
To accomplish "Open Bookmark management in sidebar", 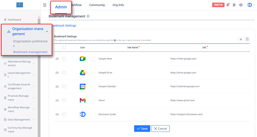I will pos(30,52).
